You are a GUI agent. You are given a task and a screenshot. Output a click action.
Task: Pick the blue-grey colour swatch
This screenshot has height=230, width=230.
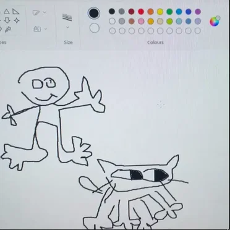(189, 21)
